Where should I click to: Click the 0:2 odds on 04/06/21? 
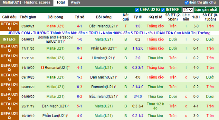point(138,39)
